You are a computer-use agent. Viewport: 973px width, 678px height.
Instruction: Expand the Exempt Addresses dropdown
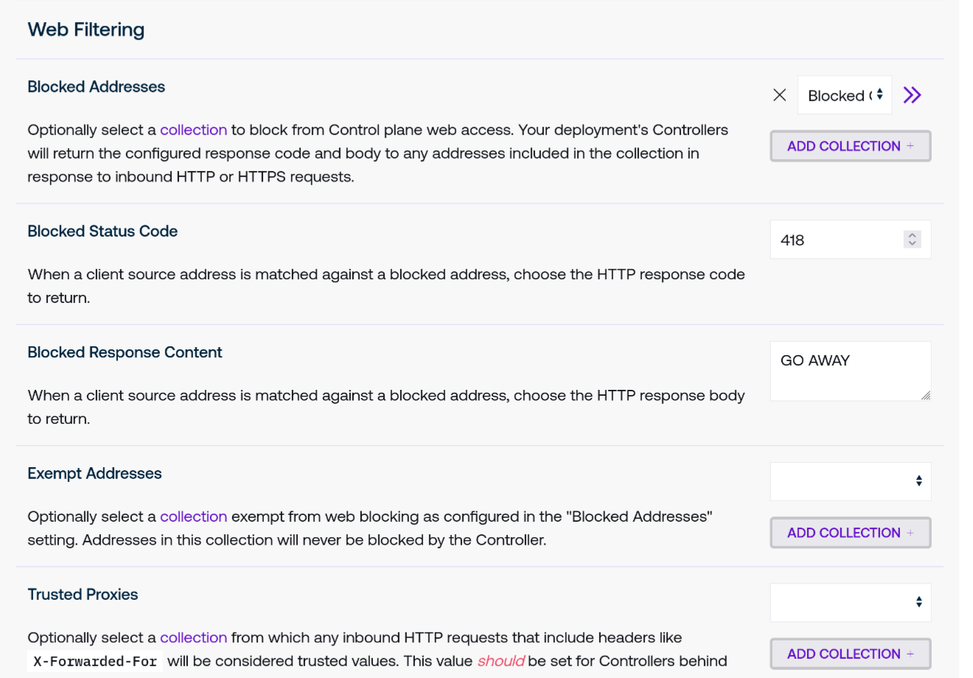[850, 481]
